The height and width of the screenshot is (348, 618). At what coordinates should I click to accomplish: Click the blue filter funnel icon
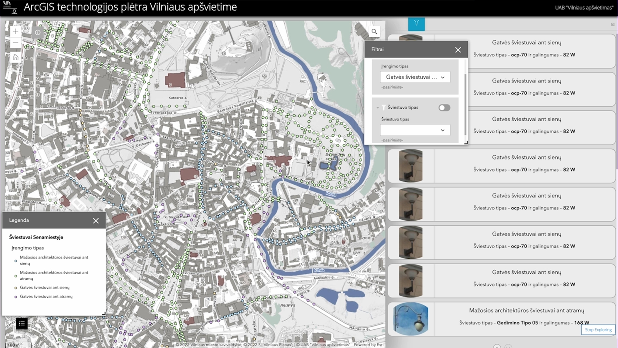(417, 23)
